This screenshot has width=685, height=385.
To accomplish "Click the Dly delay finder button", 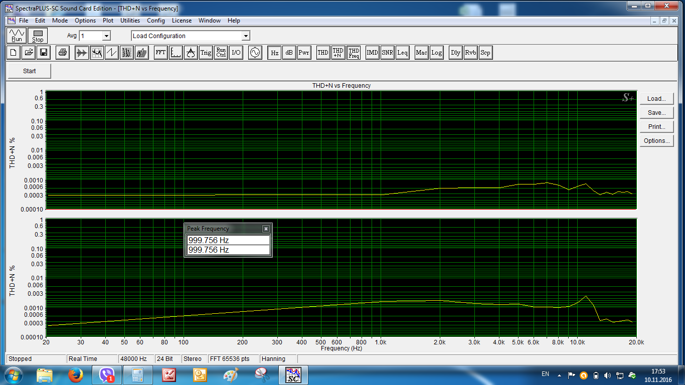I will click(x=455, y=52).
